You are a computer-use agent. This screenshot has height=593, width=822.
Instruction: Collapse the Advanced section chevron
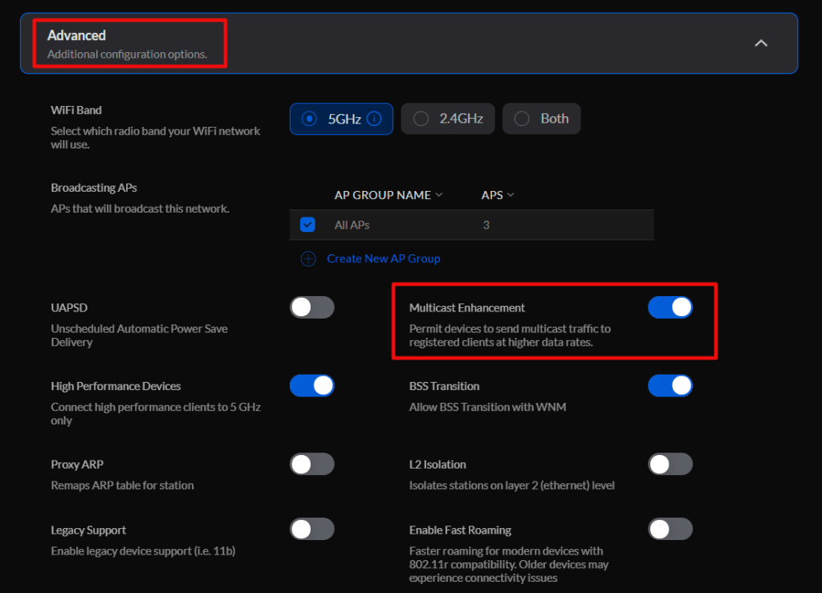coord(761,43)
